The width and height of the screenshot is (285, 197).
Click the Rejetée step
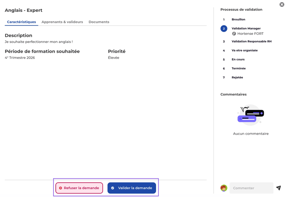point(237,77)
